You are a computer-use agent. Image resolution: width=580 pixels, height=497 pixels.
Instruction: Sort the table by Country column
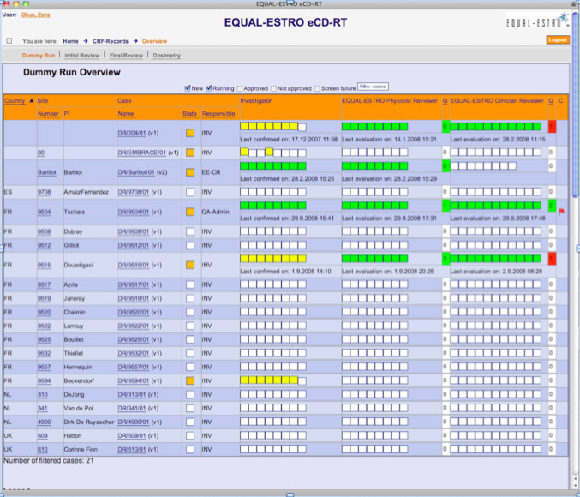point(15,100)
